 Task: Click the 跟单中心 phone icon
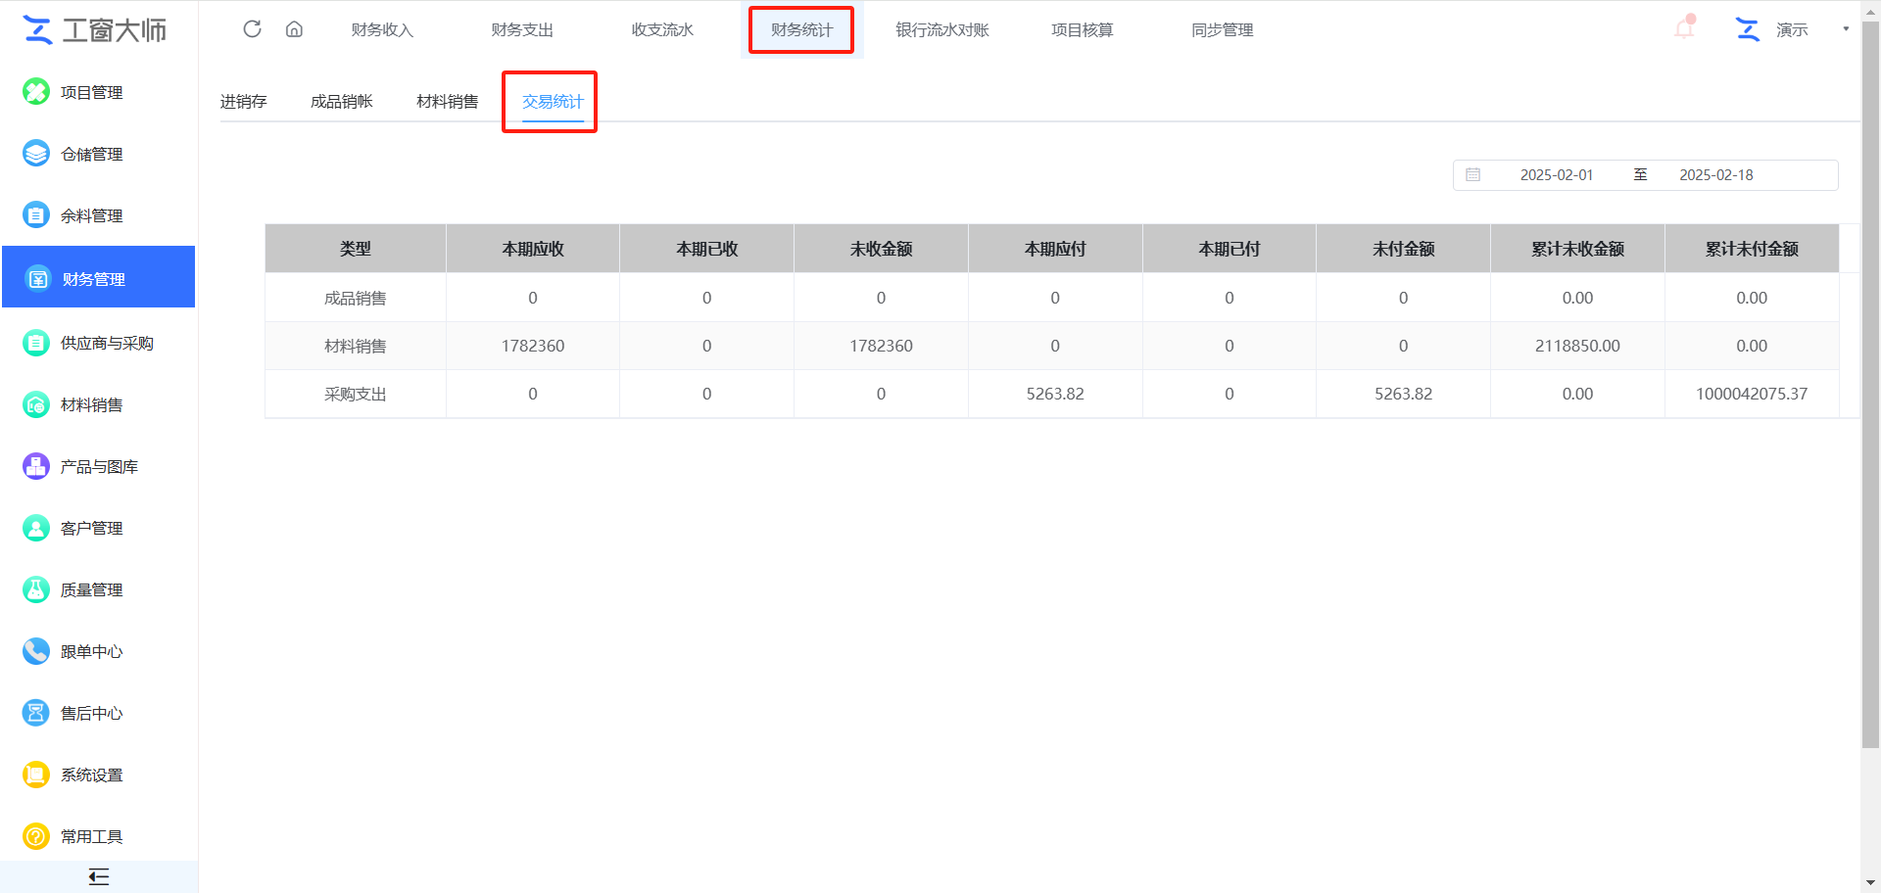(x=36, y=651)
